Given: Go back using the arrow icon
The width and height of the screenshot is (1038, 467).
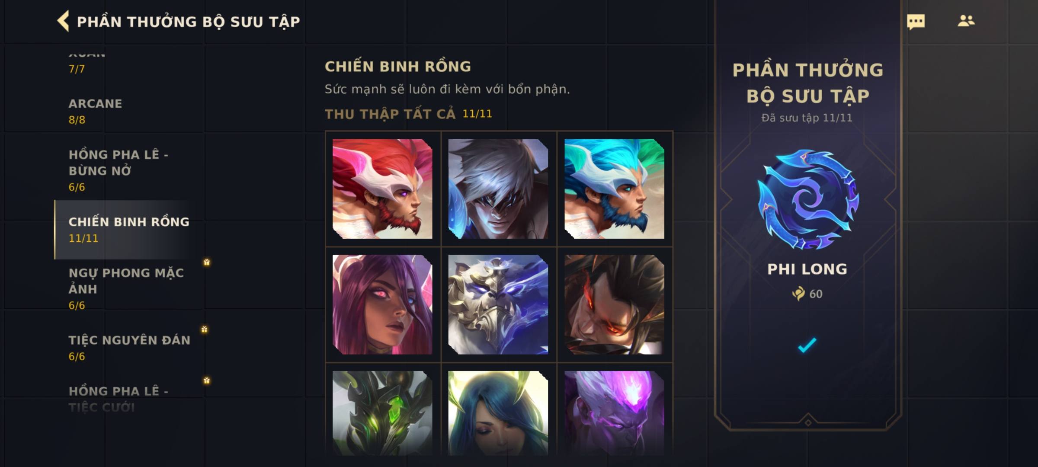Looking at the screenshot, I should tap(63, 21).
